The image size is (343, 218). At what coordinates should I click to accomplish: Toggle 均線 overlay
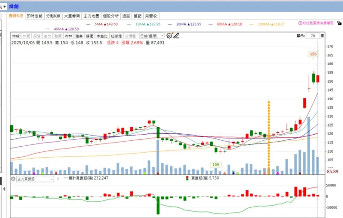[16, 36]
